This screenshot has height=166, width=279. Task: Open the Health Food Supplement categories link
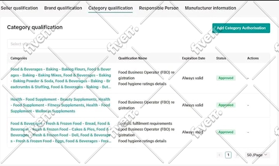[x=60, y=105]
